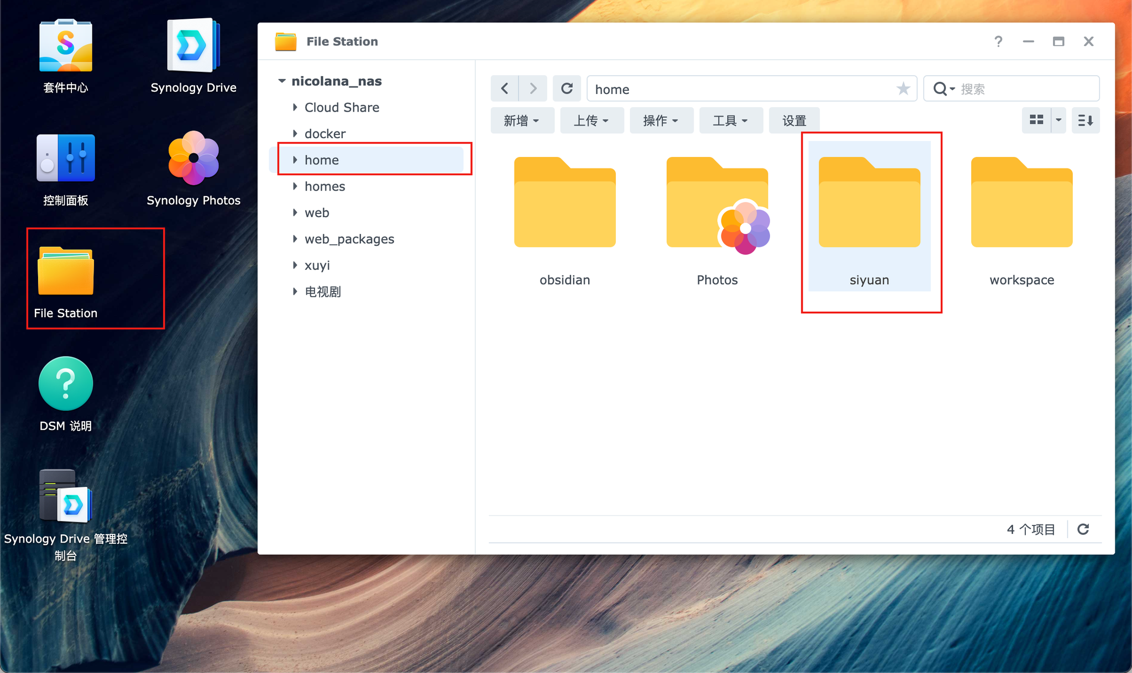Click the home path address field
This screenshot has width=1132, height=673.
point(752,88)
